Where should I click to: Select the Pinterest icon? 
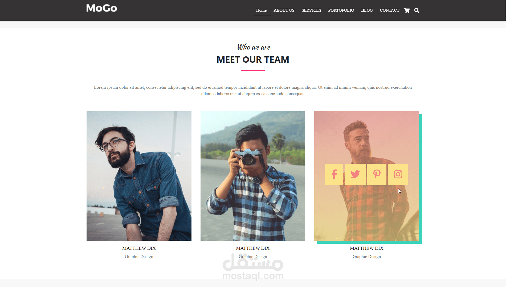[x=377, y=174]
